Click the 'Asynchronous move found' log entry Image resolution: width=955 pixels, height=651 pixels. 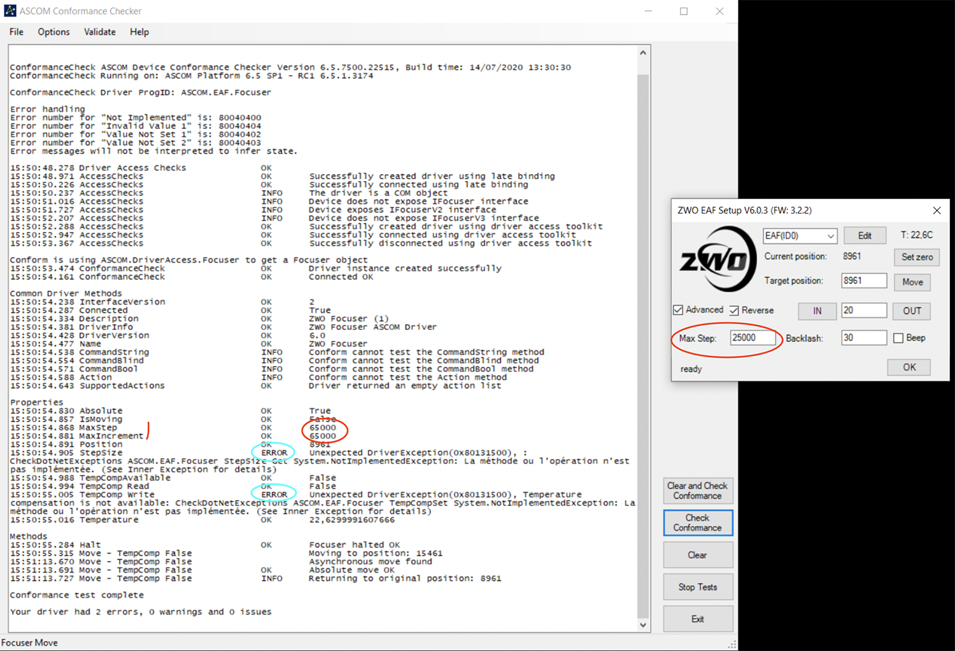(371, 562)
